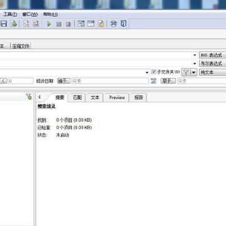Switch to the 摘要 tab

tap(60, 97)
